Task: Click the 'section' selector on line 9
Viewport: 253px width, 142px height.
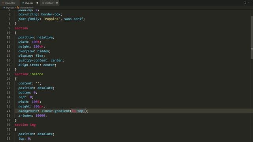Action: (x=21, y=28)
